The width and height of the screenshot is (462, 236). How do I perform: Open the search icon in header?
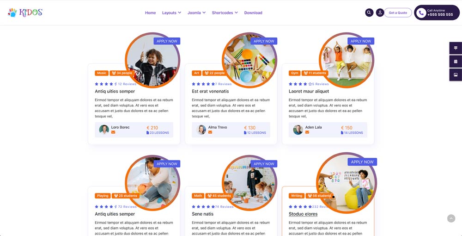[369, 12]
